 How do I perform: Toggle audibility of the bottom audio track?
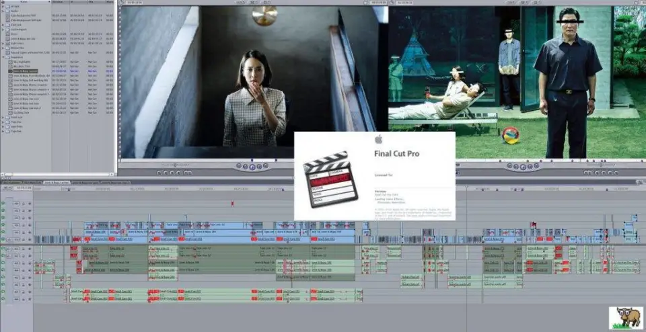coord(4,300)
